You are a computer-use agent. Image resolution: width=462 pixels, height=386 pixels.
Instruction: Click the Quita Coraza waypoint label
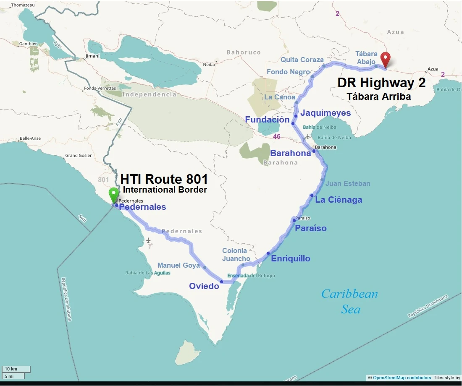click(302, 60)
